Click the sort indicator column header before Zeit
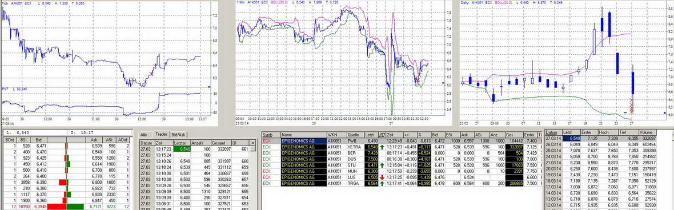Screen dimensions: 674x210 [x=382, y=135]
